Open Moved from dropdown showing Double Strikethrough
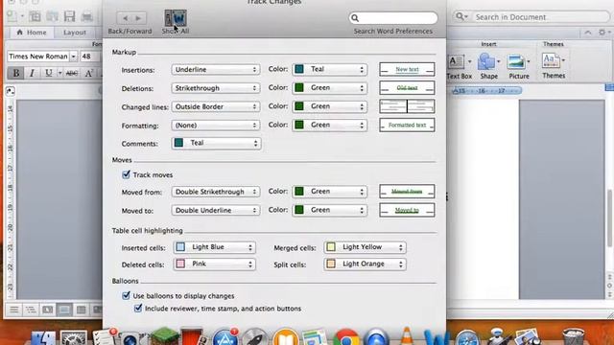 (216, 192)
